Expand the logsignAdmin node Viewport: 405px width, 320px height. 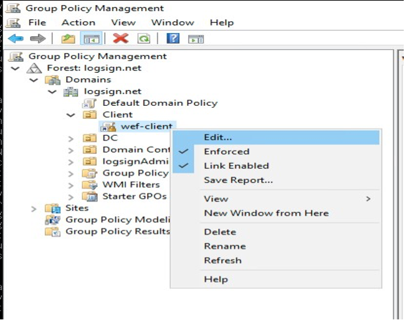tap(71, 162)
